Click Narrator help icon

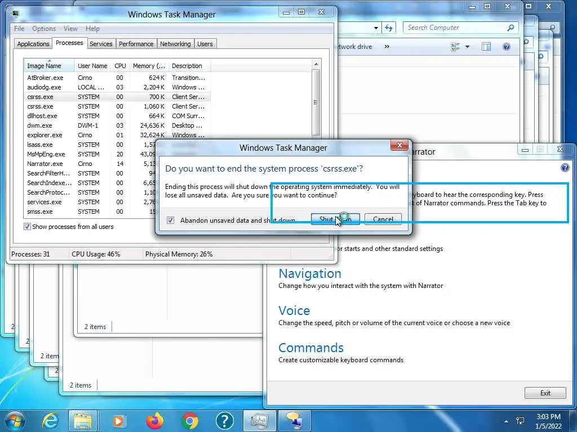pos(565,168)
